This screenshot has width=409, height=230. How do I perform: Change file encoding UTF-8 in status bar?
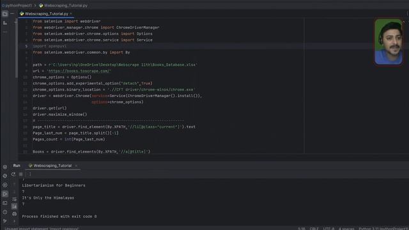[328, 229]
